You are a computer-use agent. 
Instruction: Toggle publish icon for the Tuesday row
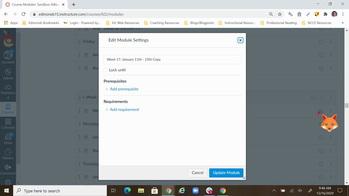pyautogui.click(x=321, y=164)
